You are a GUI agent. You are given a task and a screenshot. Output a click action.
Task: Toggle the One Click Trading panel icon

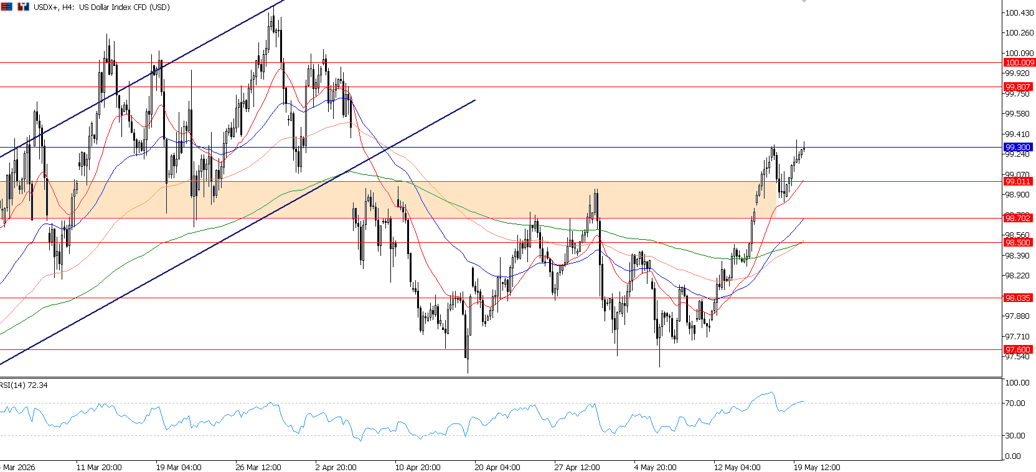(23, 7)
